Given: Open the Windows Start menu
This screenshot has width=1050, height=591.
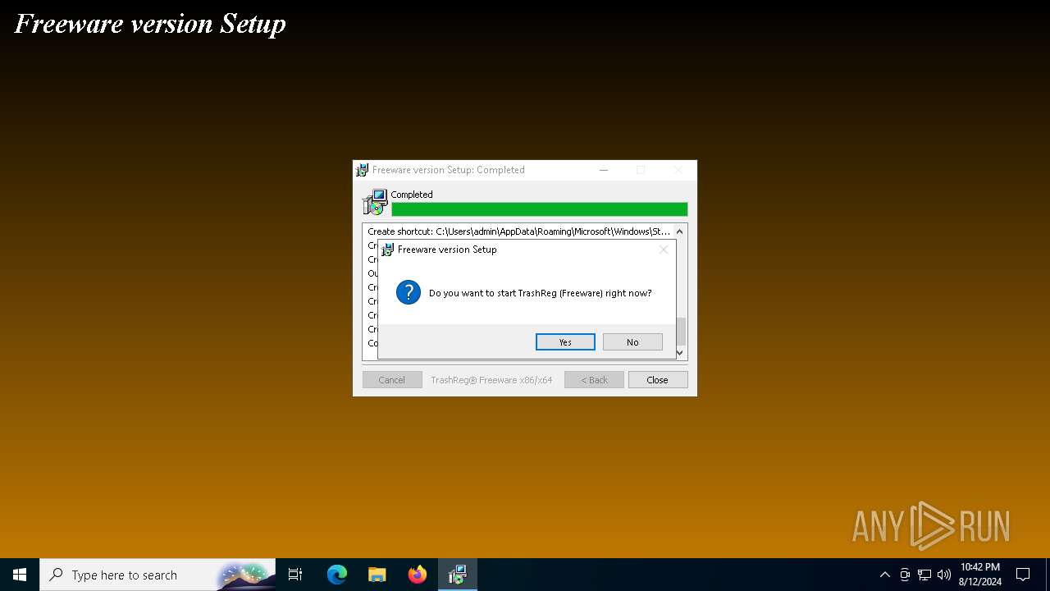Looking at the screenshot, I should point(20,575).
